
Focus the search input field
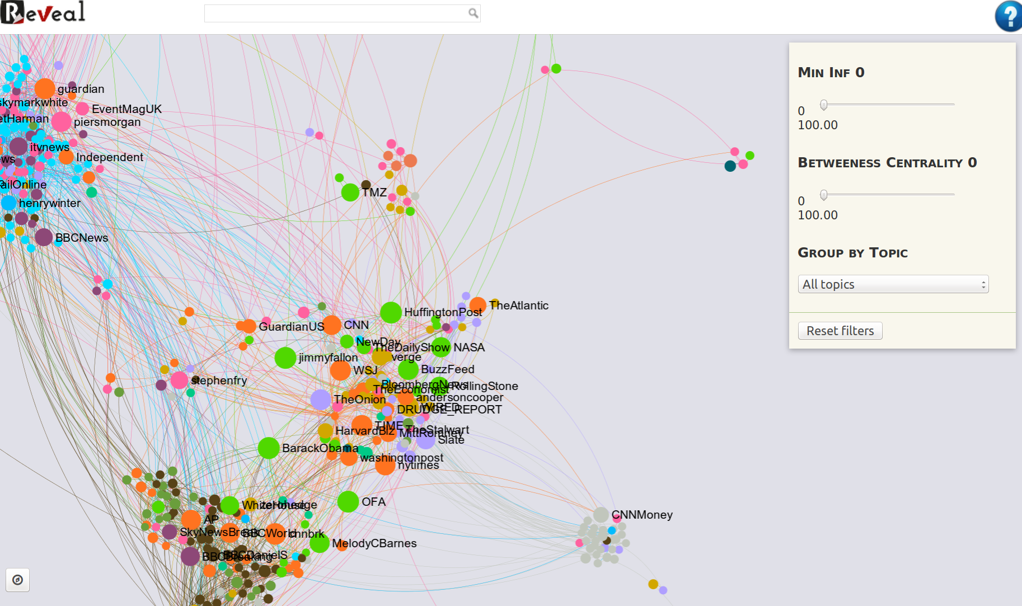pos(342,13)
